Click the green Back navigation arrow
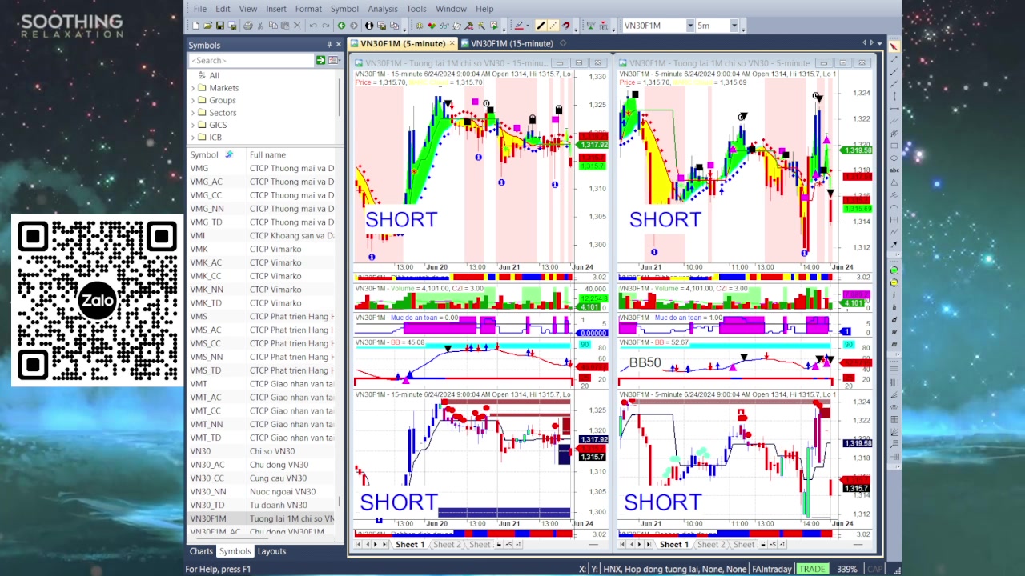Screen dimensions: 1025x576 [x=342, y=26]
